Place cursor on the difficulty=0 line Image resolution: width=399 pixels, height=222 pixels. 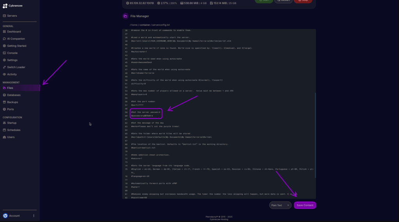pyautogui.click(x=138, y=83)
